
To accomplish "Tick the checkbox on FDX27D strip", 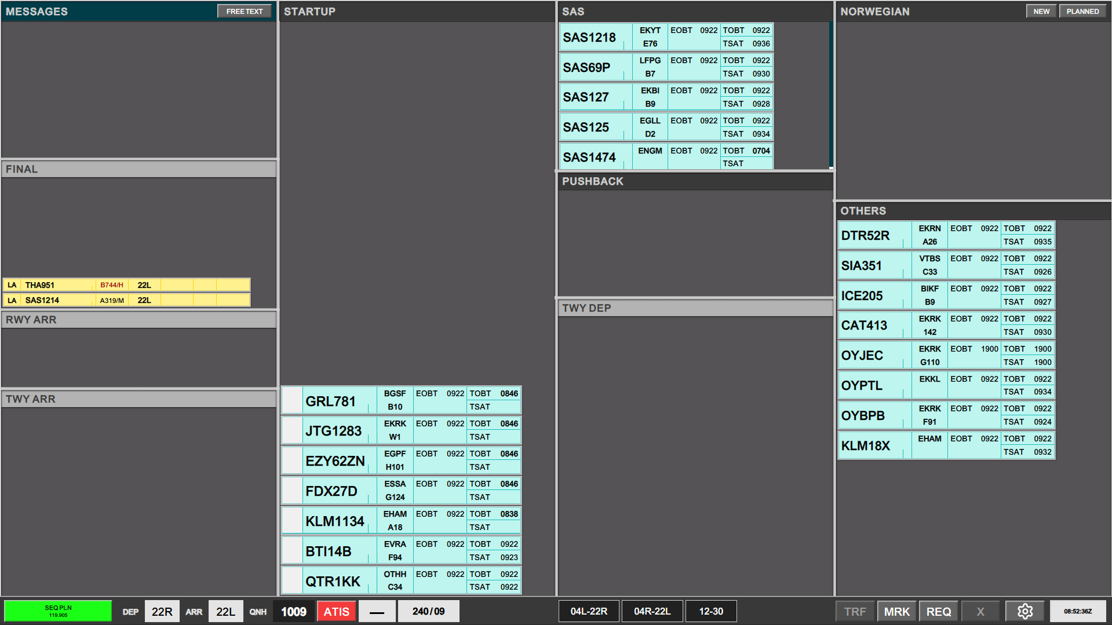I will (292, 491).
